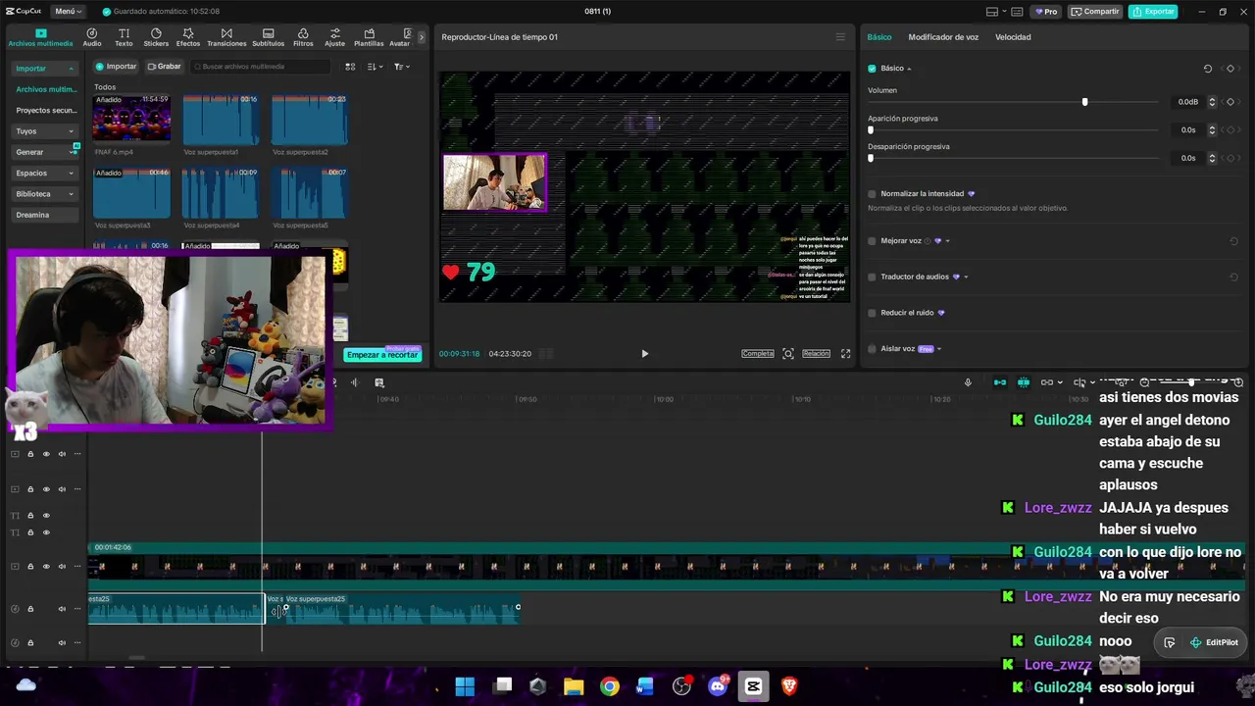This screenshot has height=706, width=1255.
Task: Click the Volumen slider handle
Action: (x=1084, y=102)
